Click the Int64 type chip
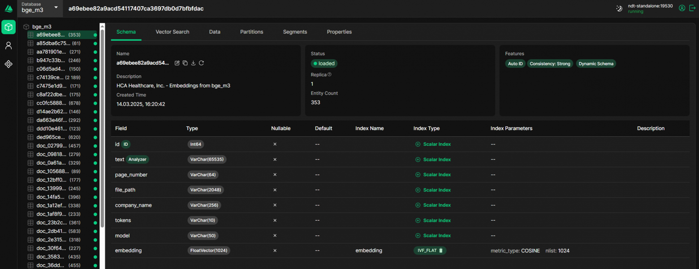 (x=196, y=144)
